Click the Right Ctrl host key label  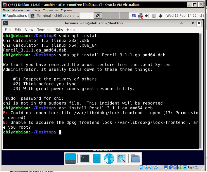193,167
